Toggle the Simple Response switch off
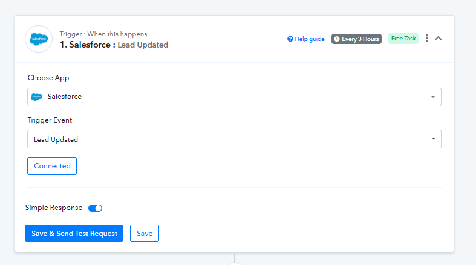Image resolution: width=476 pixels, height=265 pixels. pos(95,208)
